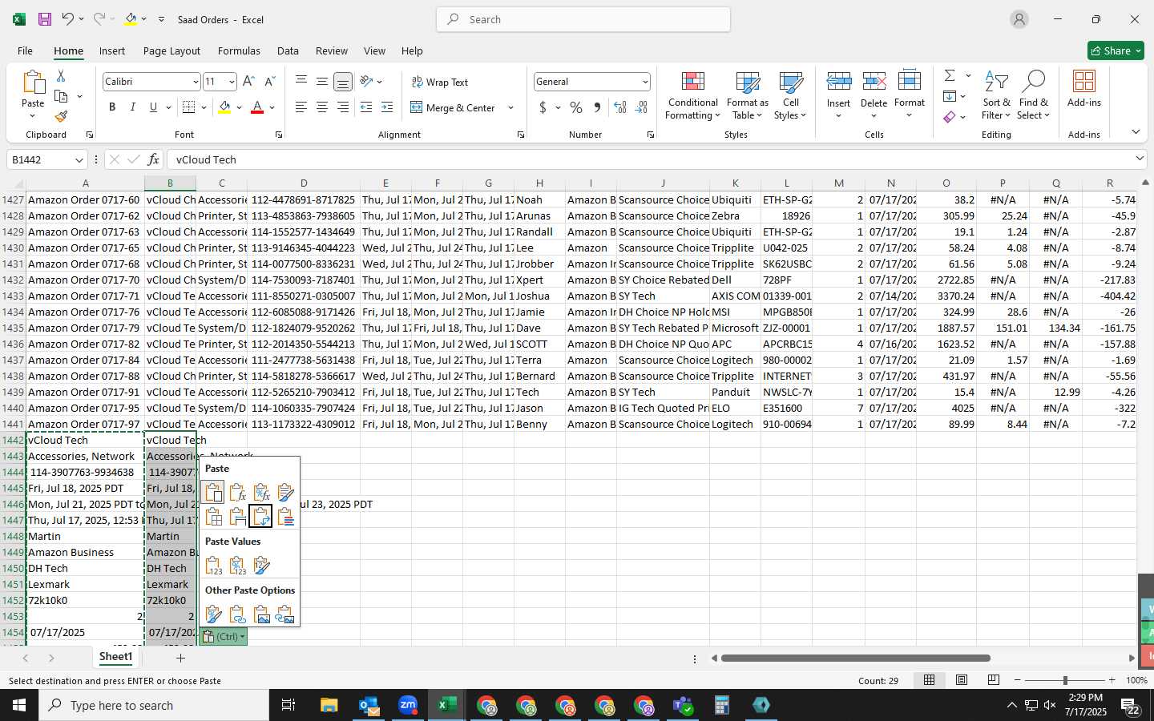Click the Cut scissors icon
This screenshot has height=721, width=1154.
point(61,75)
